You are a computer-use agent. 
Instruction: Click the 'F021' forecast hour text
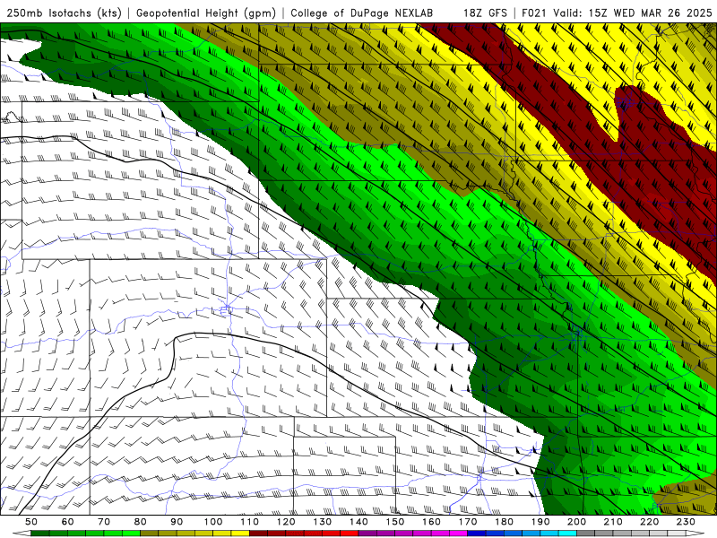(534, 13)
